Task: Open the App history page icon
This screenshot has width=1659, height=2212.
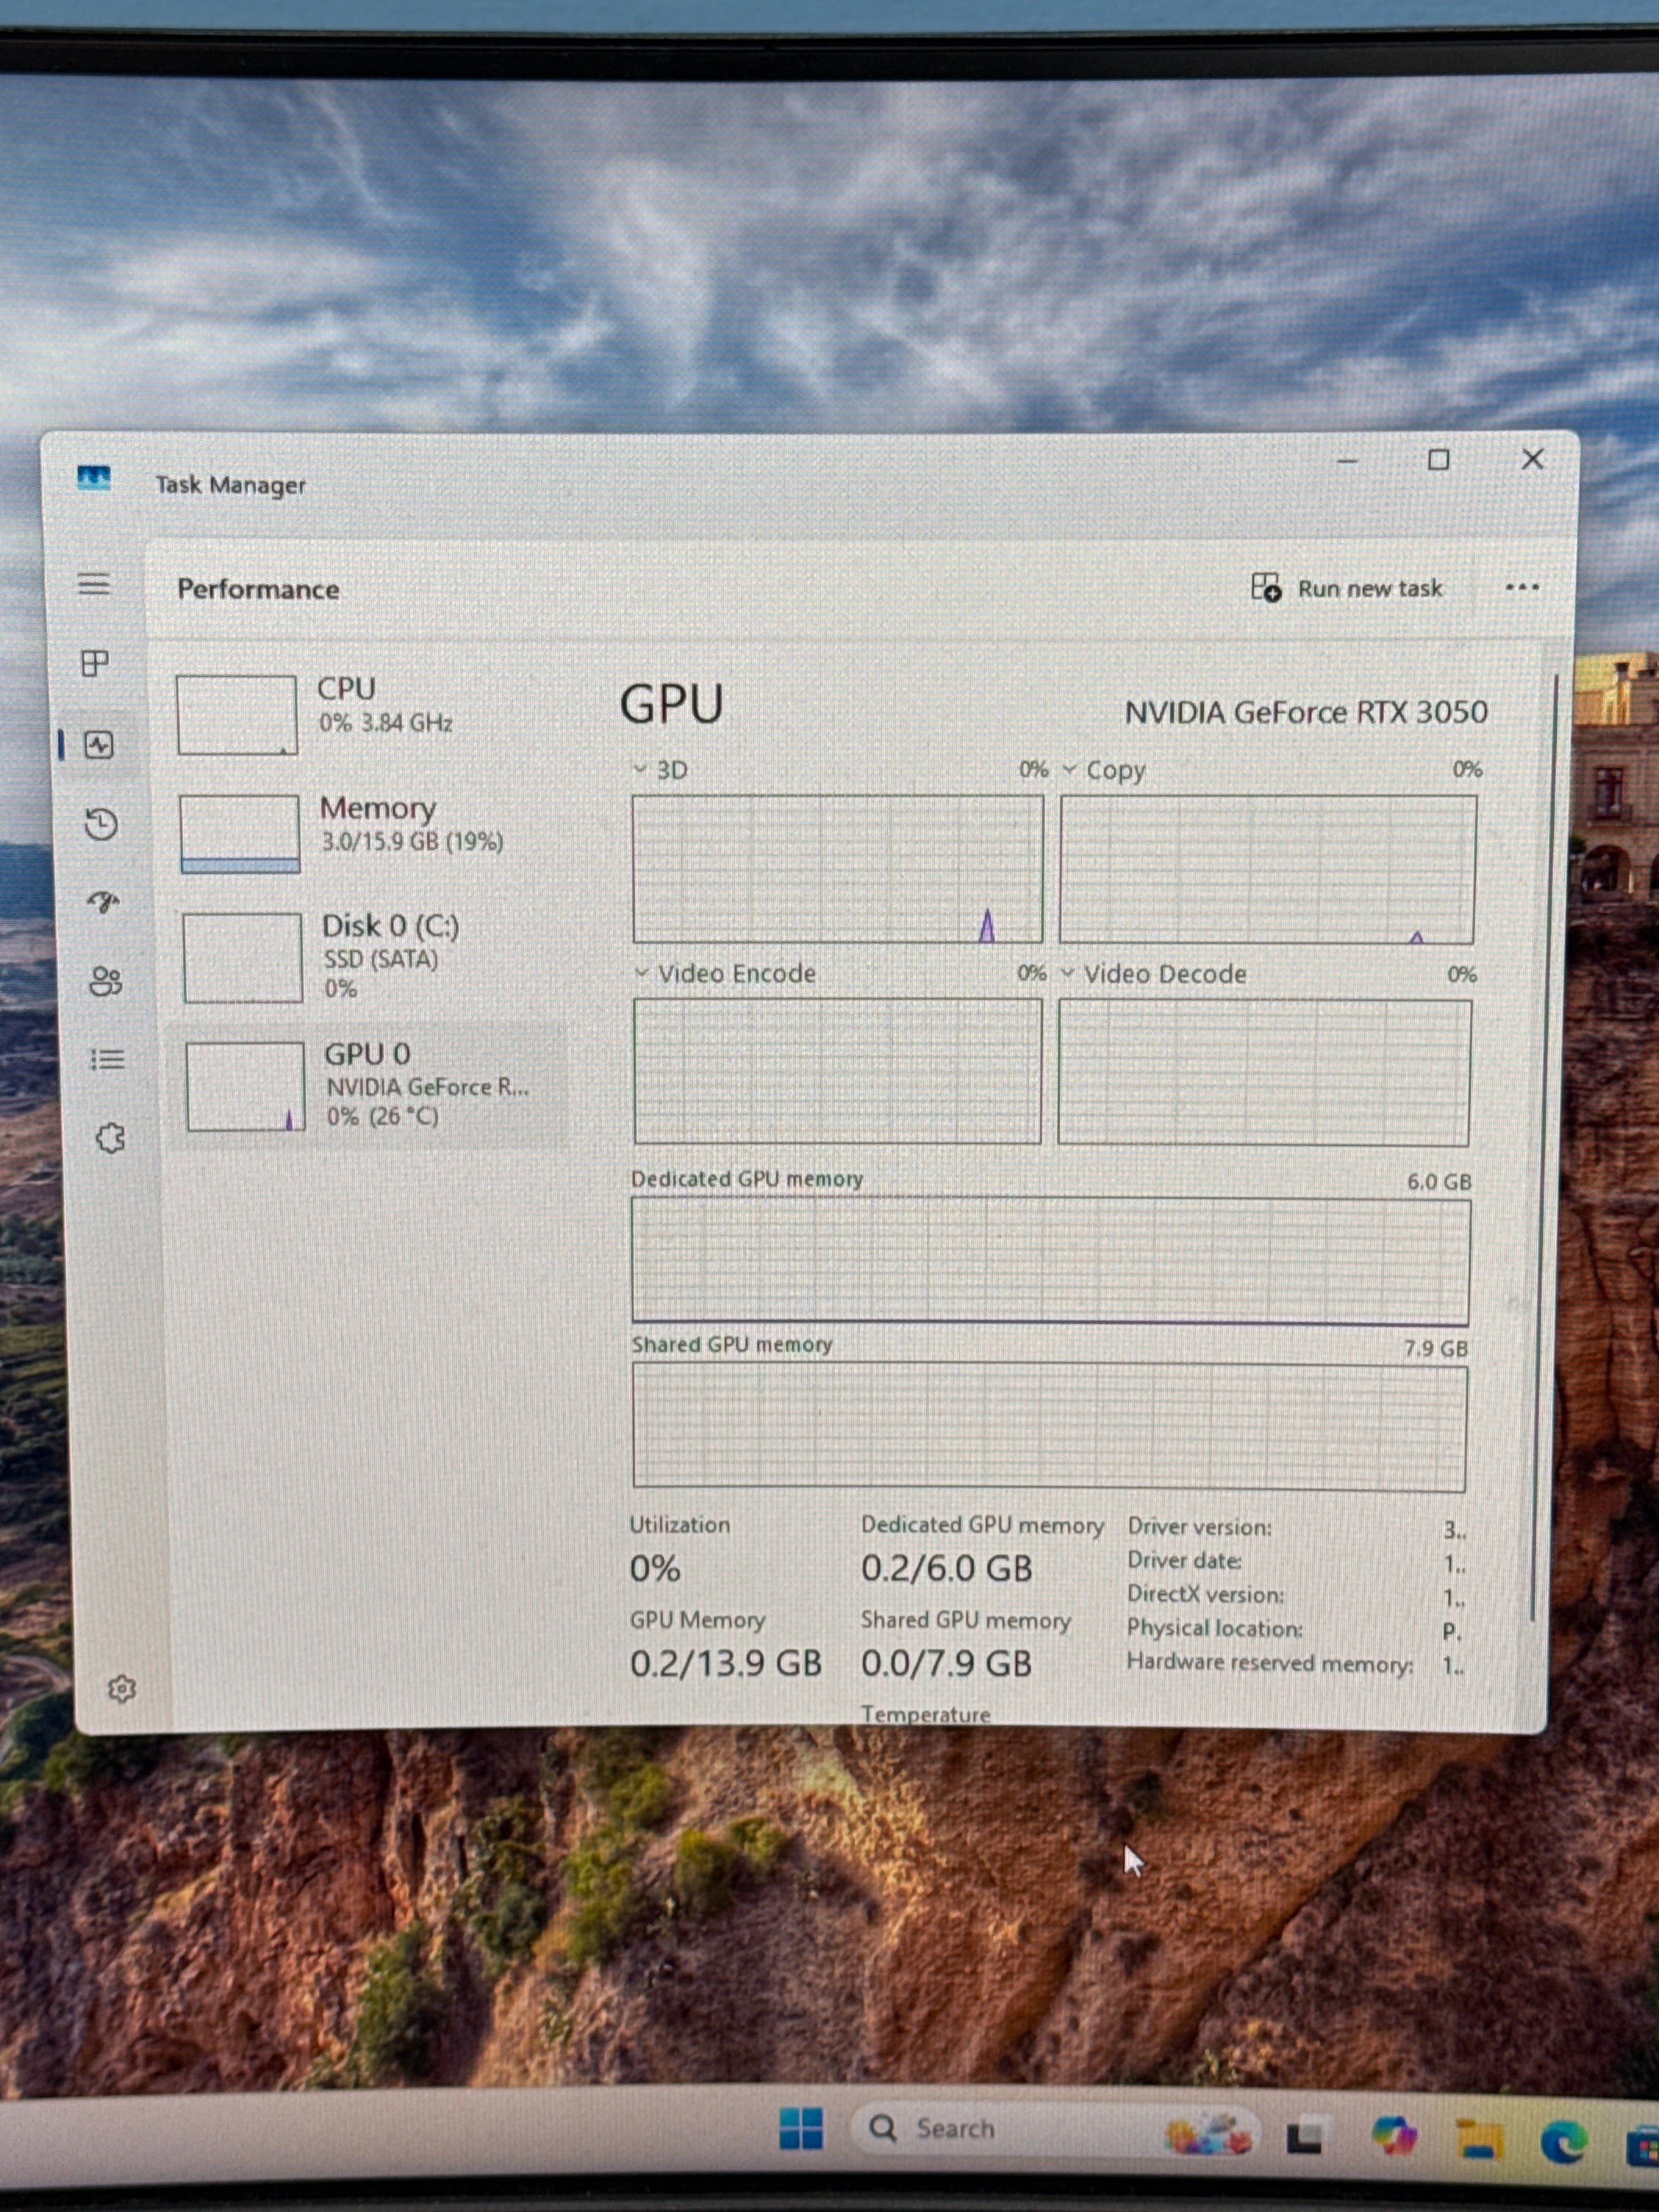Action: click(101, 824)
